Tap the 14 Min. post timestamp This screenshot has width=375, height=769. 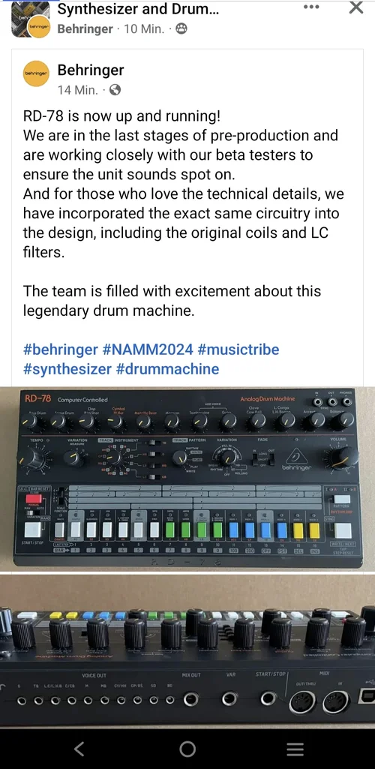coord(77,90)
